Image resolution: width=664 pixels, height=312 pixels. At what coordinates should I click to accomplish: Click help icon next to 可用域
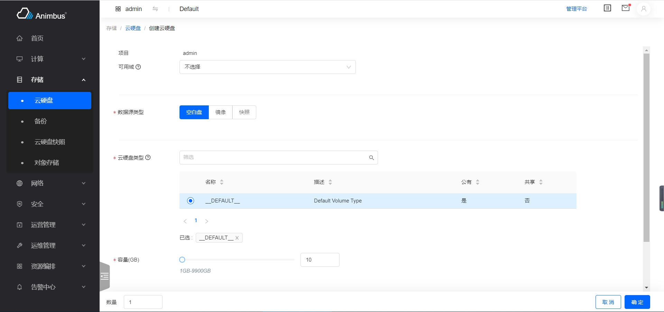(138, 67)
